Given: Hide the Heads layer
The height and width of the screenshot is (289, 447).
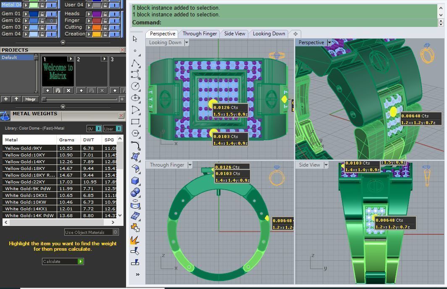Looking at the screenshot, I should 115,14.
